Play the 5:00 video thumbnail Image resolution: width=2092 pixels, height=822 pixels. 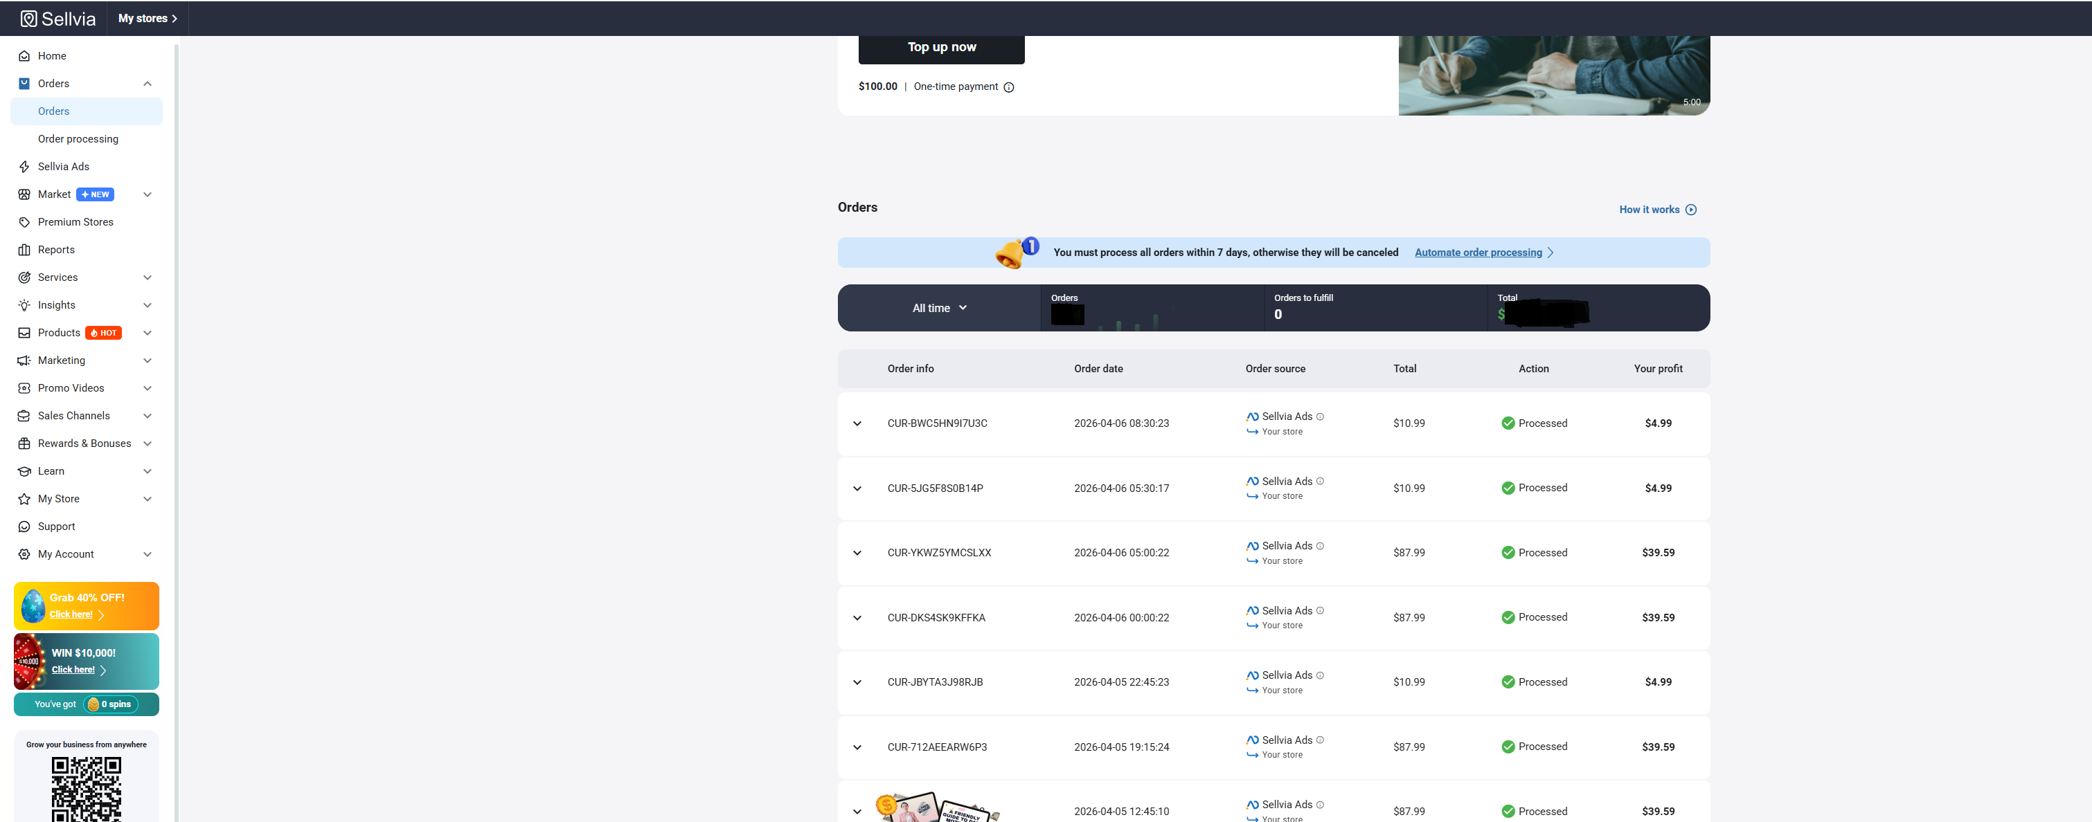(x=1553, y=75)
